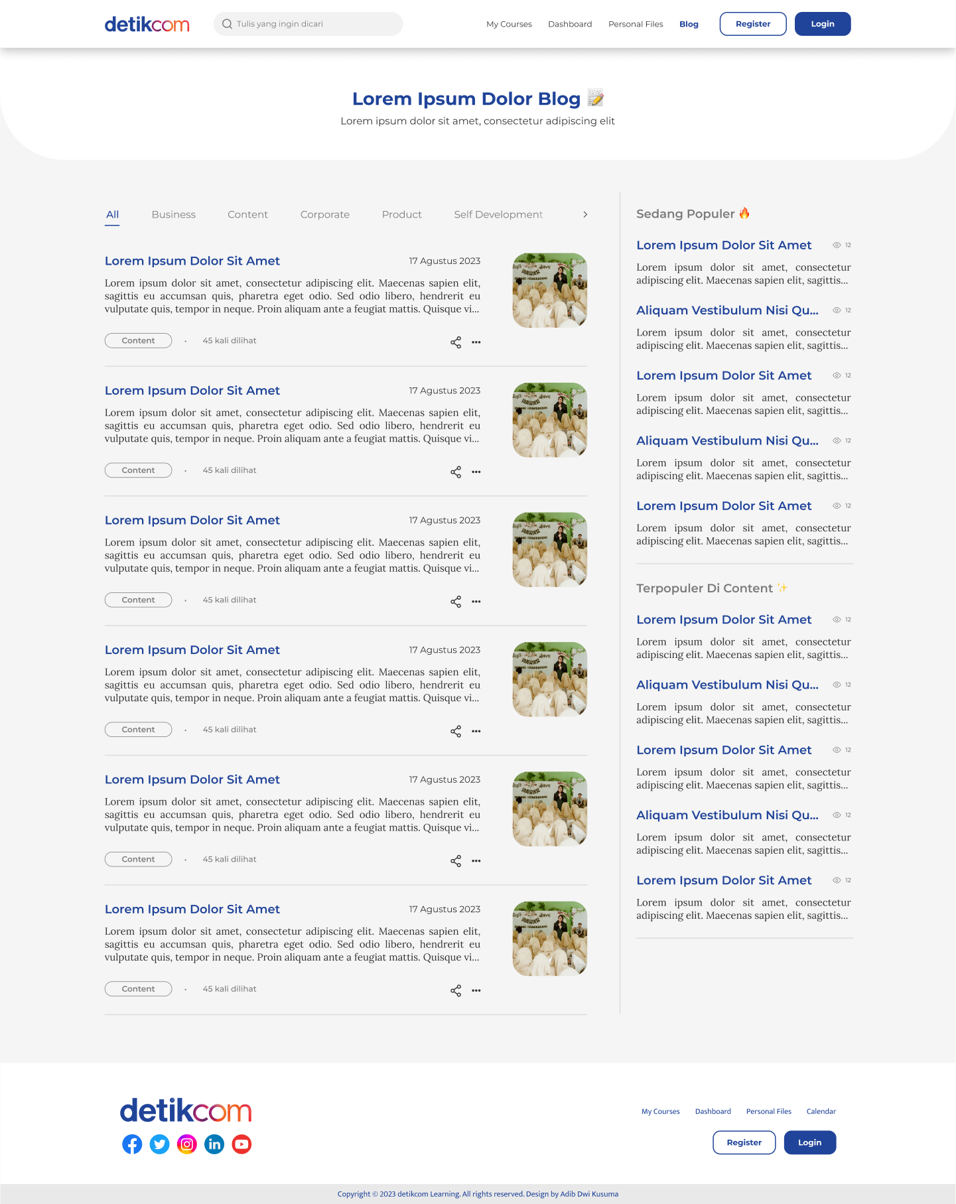The image size is (956, 1204).
Task: Open three-dots menu on first post
Action: pos(476,342)
